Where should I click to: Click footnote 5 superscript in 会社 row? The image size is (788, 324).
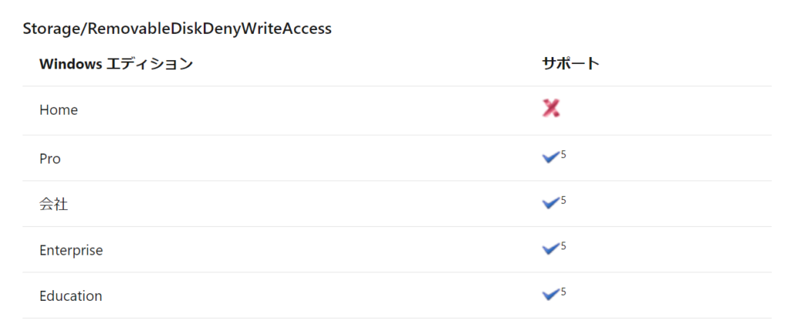(563, 200)
